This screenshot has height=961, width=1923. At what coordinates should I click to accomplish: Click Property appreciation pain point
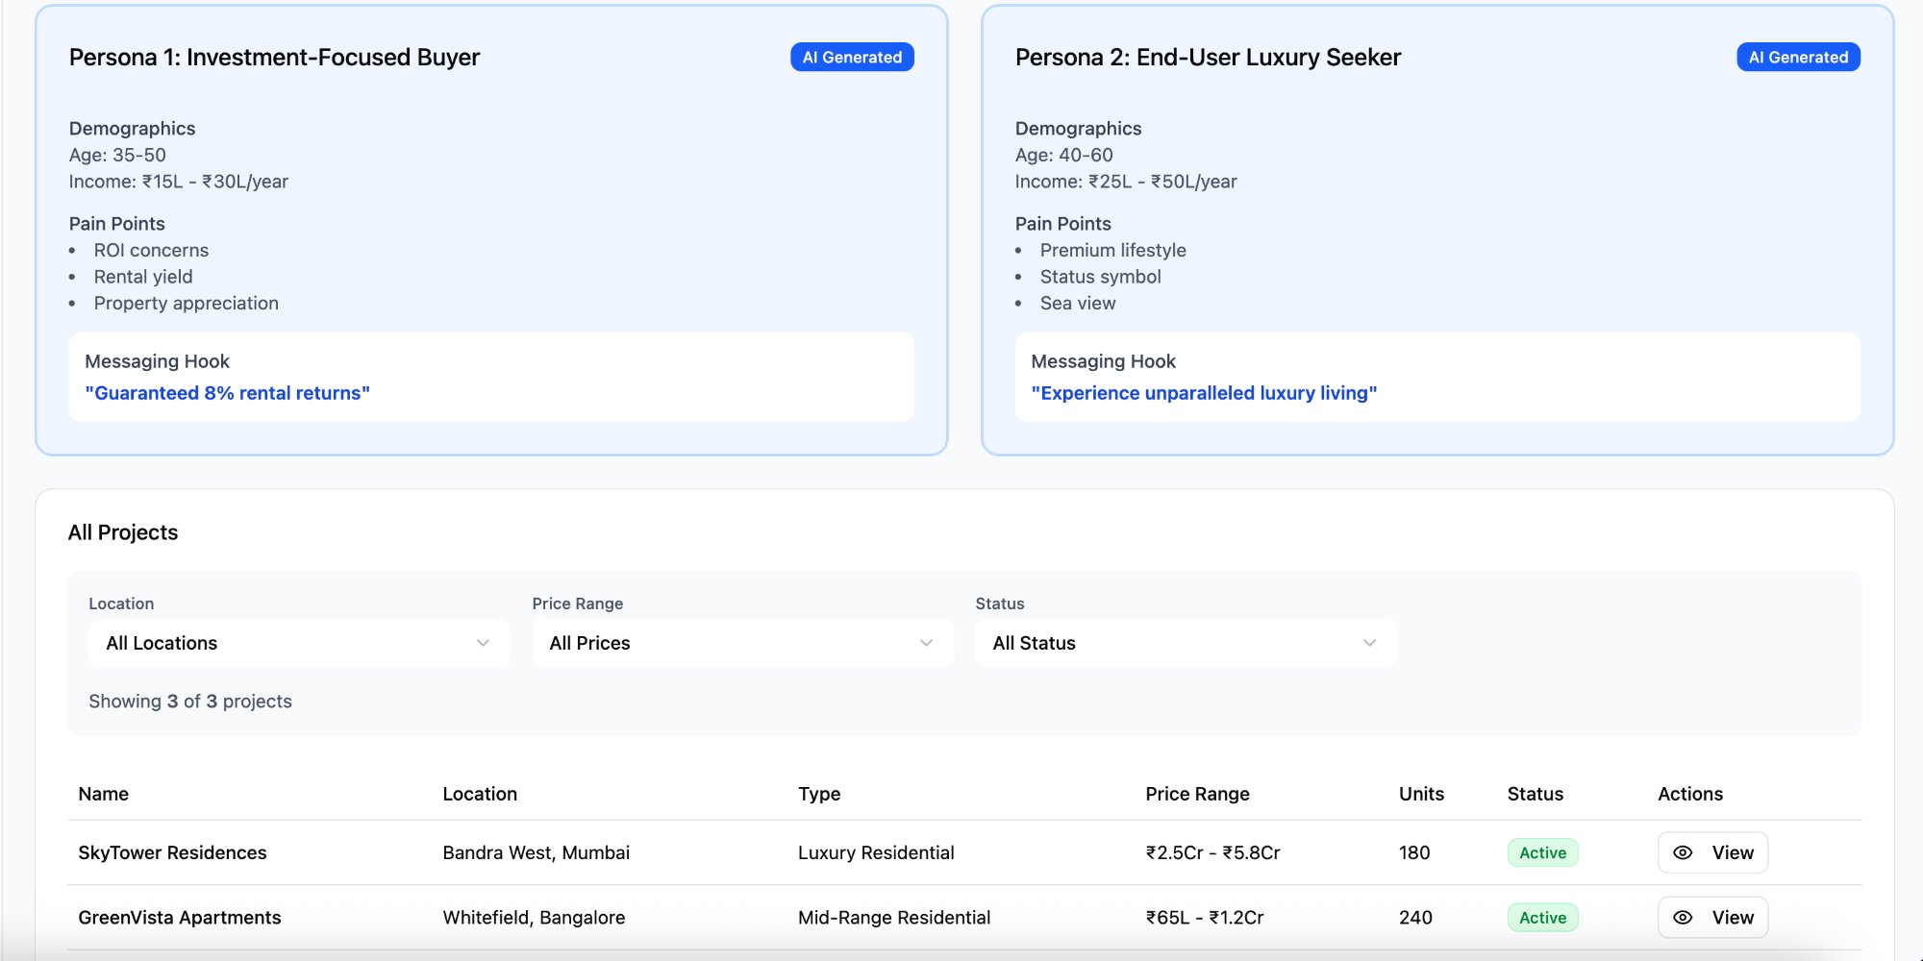coord(187,304)
